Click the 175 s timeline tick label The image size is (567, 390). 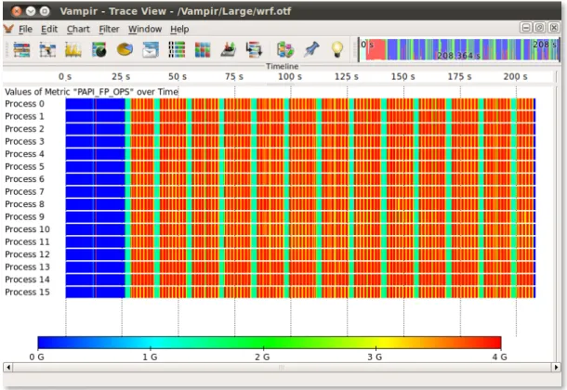pos(459,76)
